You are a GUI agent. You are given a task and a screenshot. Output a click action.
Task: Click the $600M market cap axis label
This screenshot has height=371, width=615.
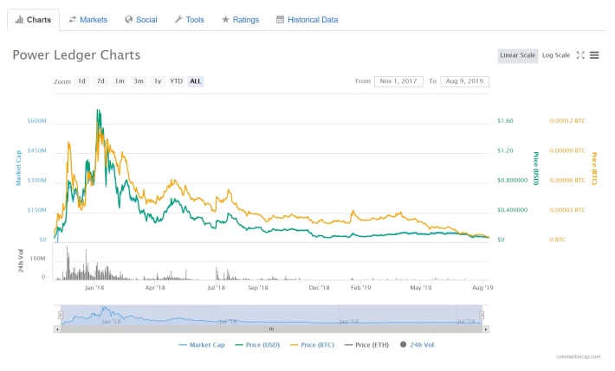pyautogui.click(x=37, y=121)
